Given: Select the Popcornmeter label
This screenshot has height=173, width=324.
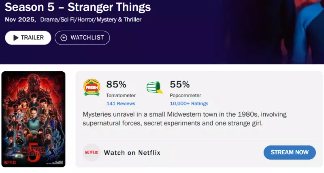Looking at the screenshot, I should 186,96.
